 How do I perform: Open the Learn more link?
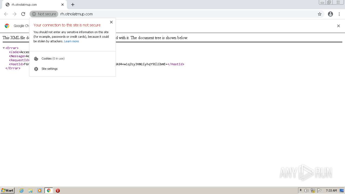71,41
